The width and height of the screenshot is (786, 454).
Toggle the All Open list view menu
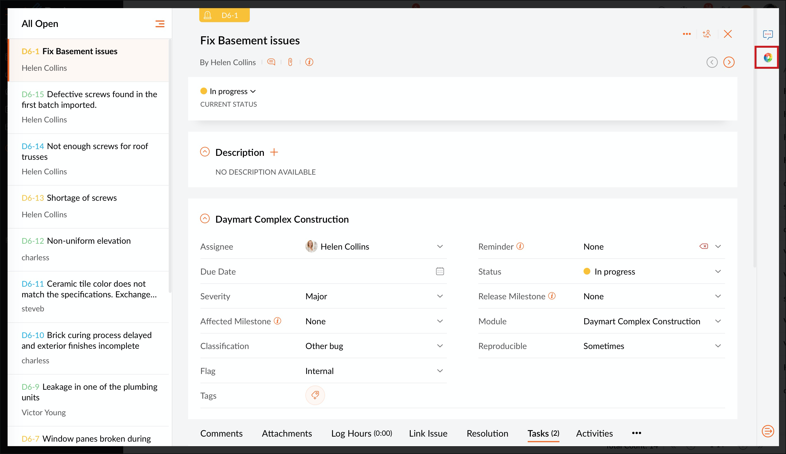(x=160, y=24)
